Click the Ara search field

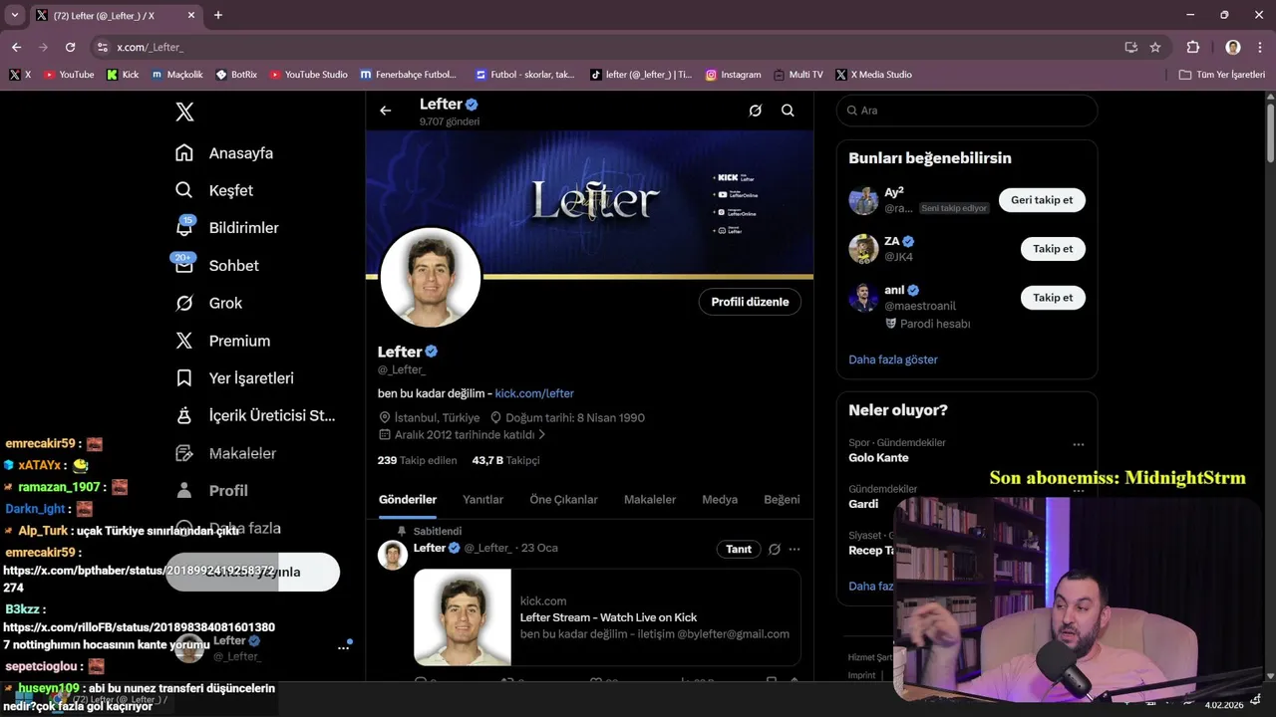point(967,111)
